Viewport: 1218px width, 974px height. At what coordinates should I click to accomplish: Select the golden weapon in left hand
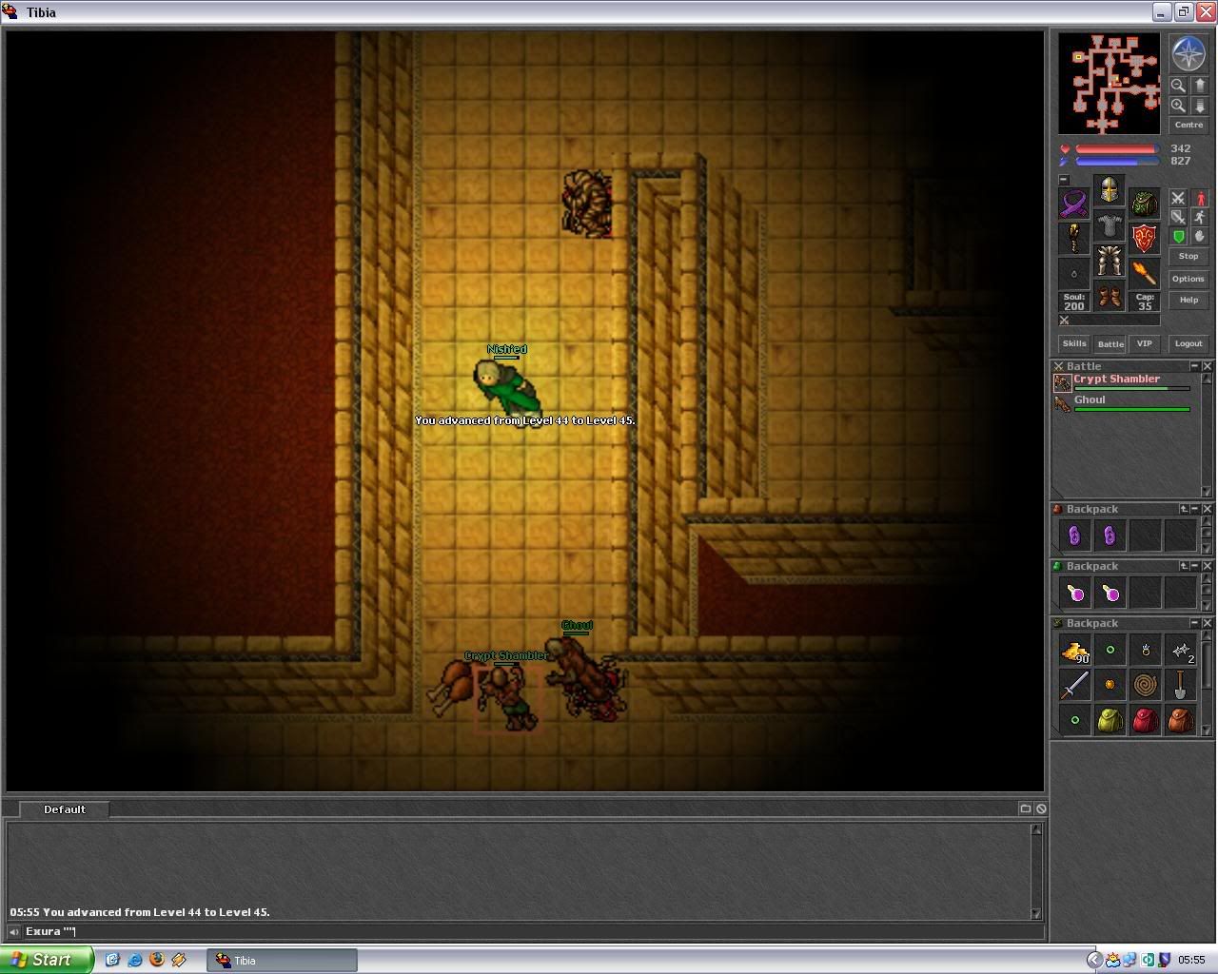tap(1074, 238)
